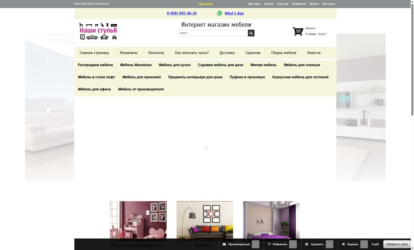Open Сравнить in the bottom bar

[317, 244]
